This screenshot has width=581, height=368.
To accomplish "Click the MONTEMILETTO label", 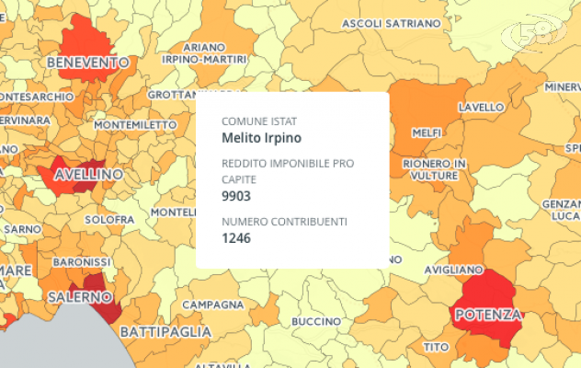I will (135, 125).
